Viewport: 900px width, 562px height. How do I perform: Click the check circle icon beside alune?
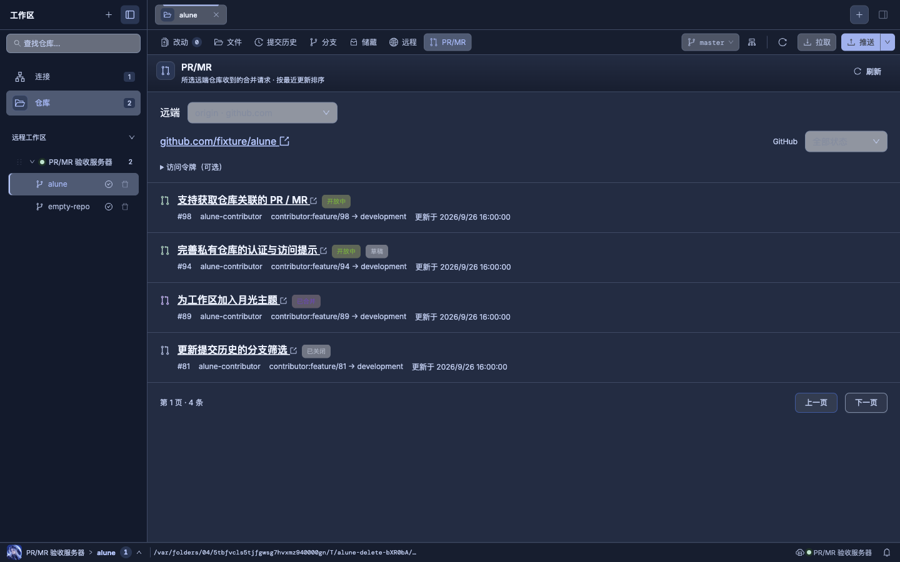pos(109,184)
